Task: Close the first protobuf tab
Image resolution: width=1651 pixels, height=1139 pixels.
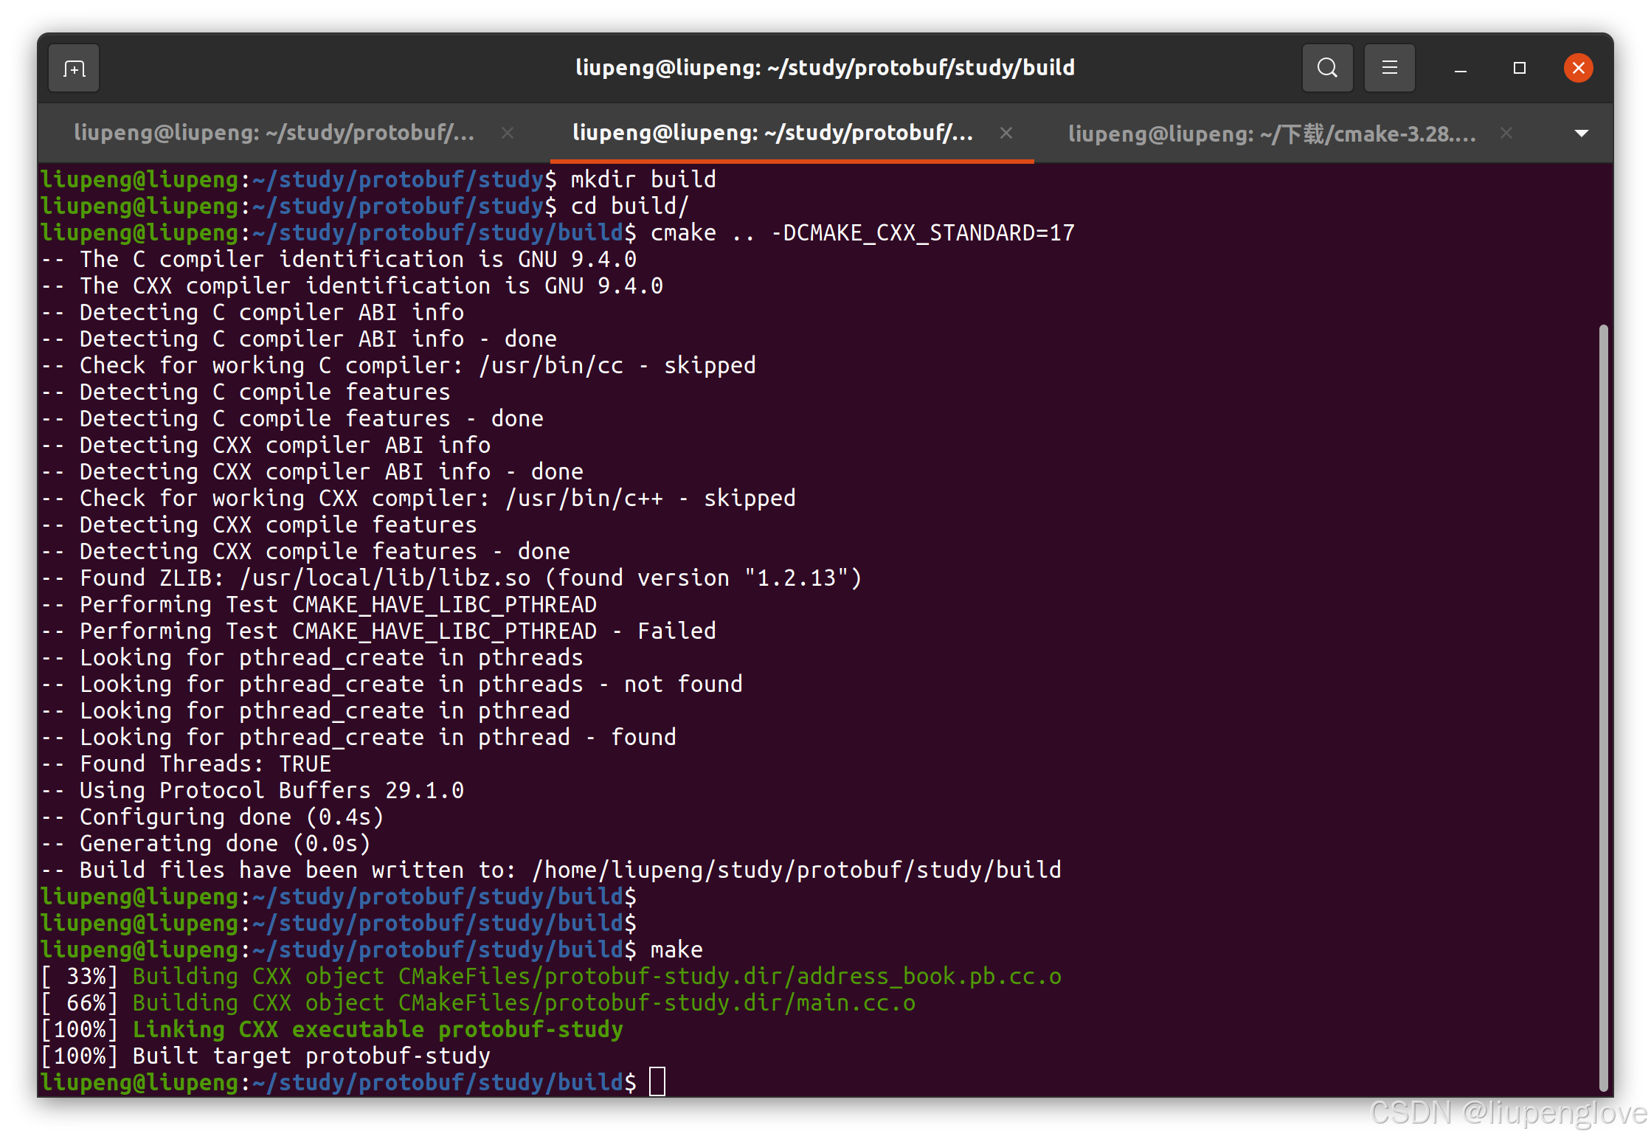Action: pyautogui.click(x=508, y=133)
